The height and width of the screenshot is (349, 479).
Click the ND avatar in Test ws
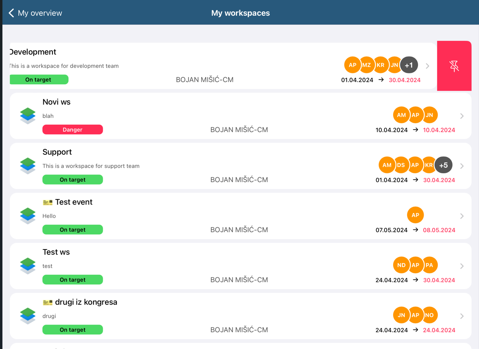[401, 265]
